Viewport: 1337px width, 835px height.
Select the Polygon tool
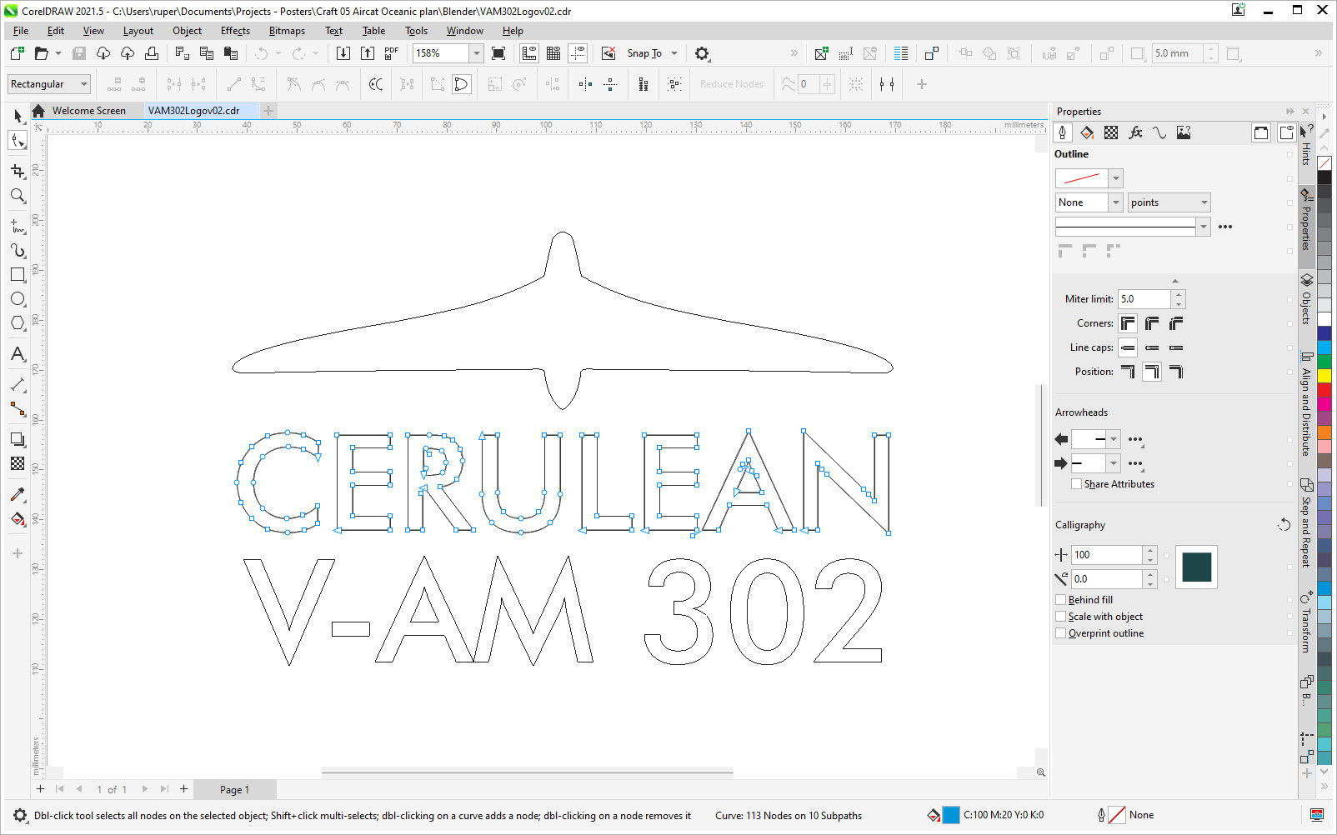(18, 322)
